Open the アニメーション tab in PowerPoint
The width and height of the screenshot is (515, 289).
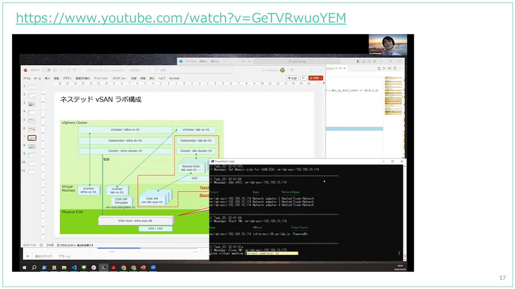(101, 78)
